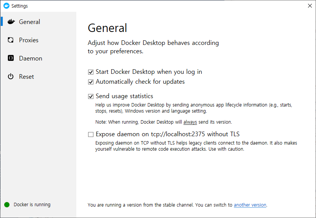316x218 pixels.
Task: Click 'Adjust how Docker Desktop behaves' description
Action: [x=153, y=47]
